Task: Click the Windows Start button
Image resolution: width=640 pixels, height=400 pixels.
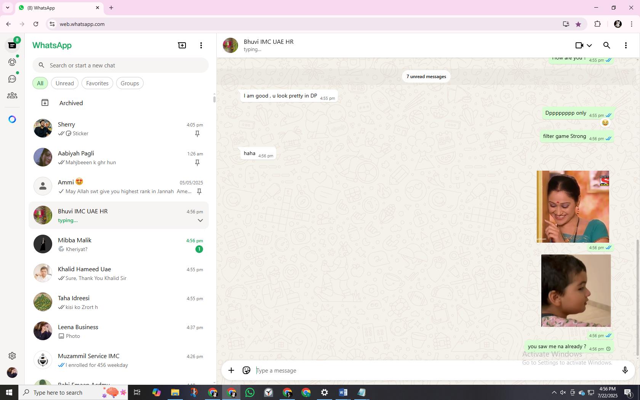Action: (9, 392)
